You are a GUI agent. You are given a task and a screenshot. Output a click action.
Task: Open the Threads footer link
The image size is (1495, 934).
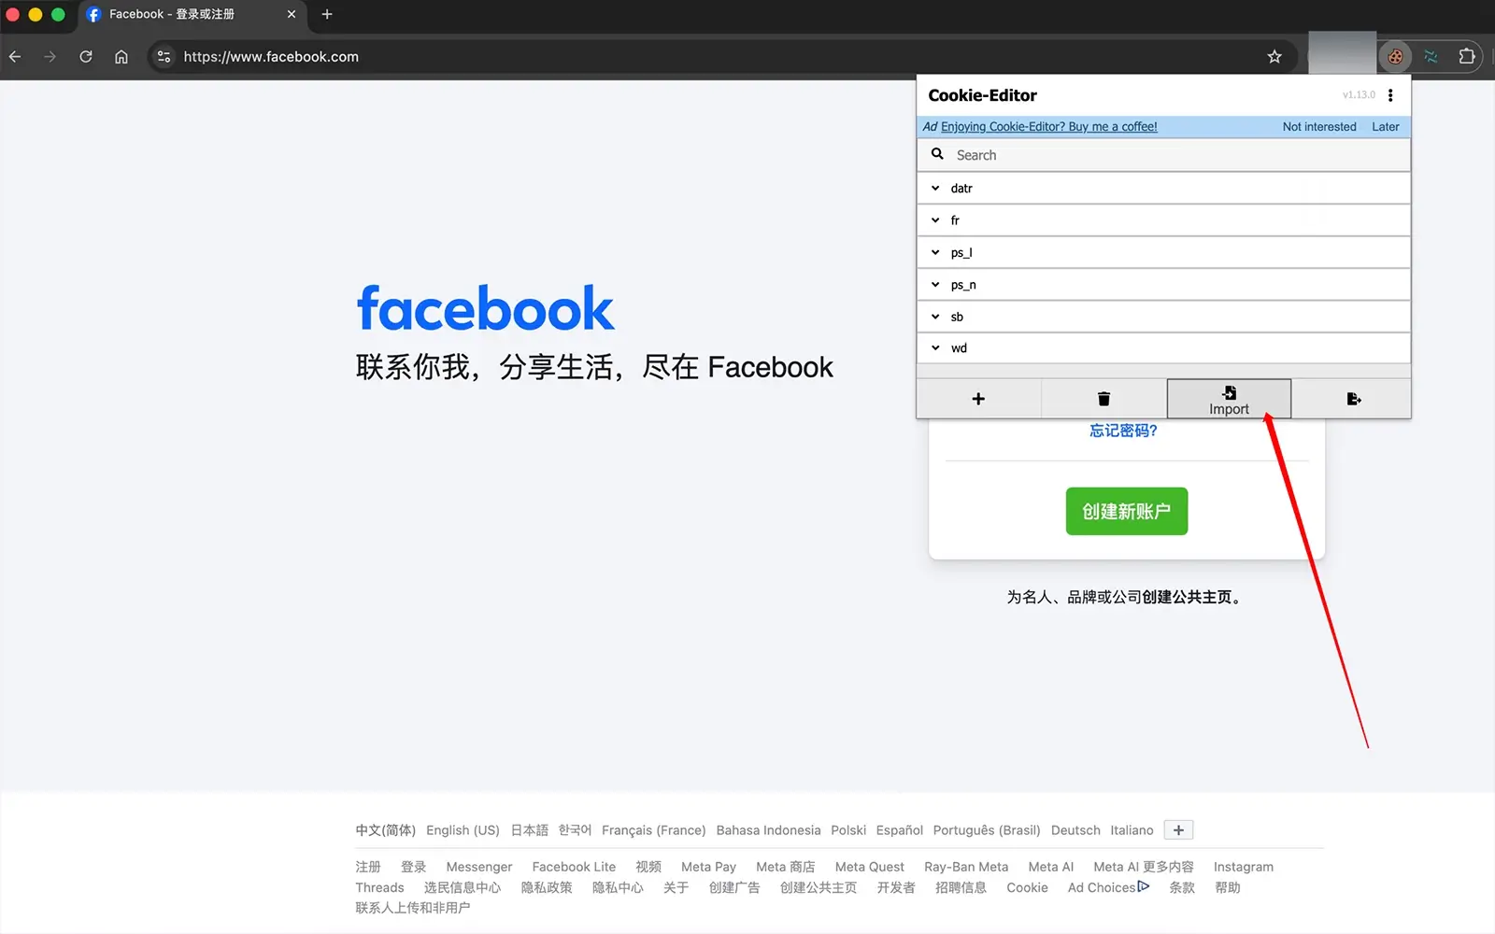pos(379,887)
